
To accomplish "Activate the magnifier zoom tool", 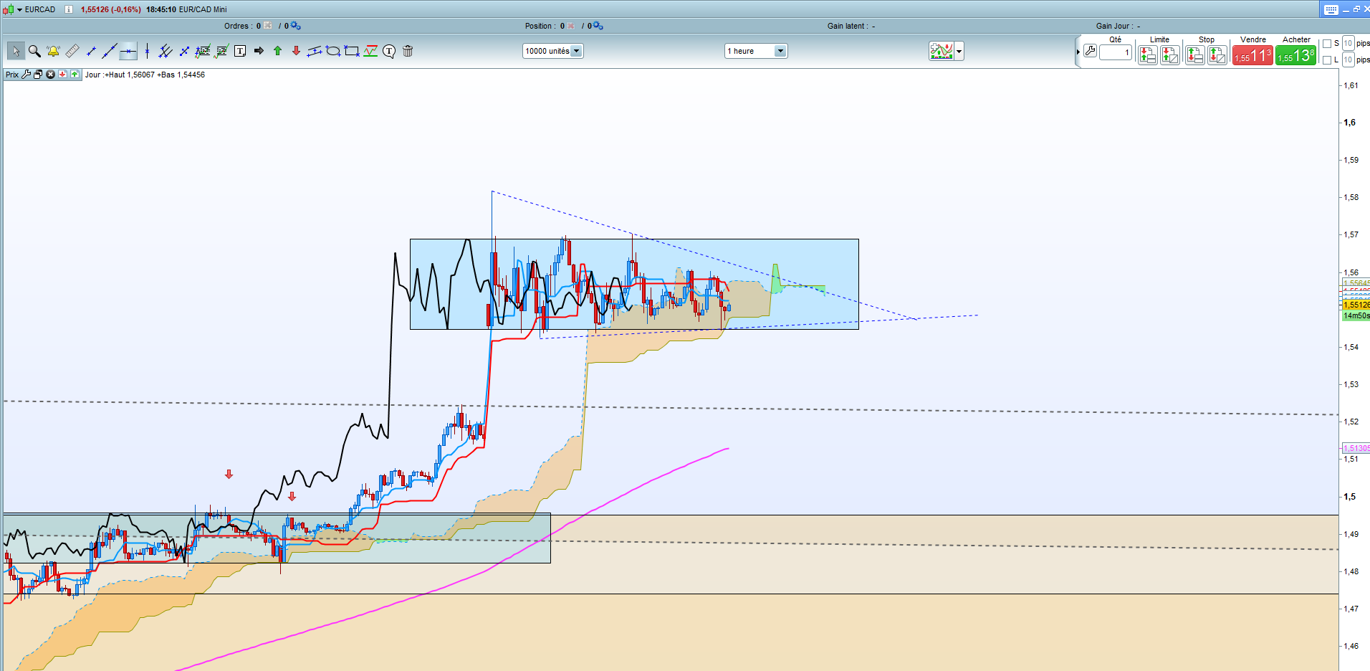I will point(34,51).
